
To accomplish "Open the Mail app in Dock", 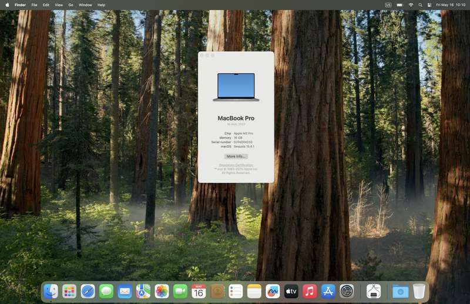I will coord(125,292).
